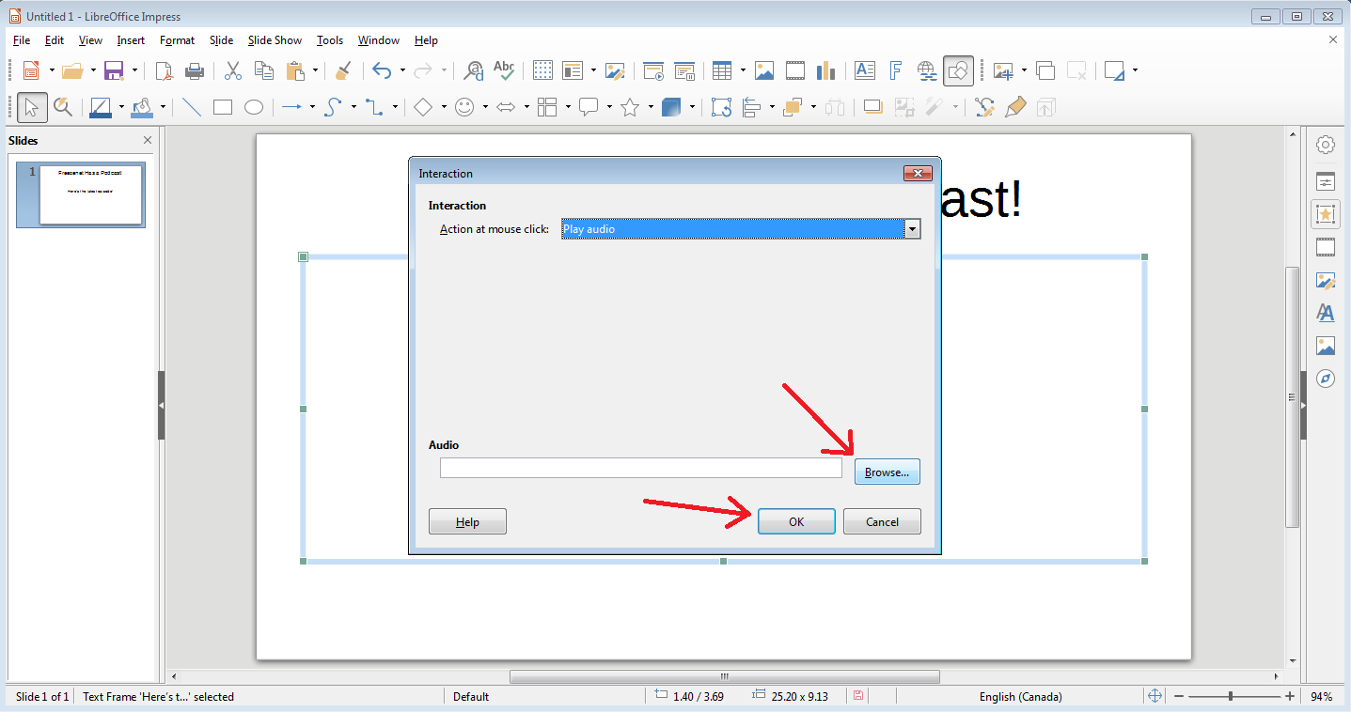Click the Audio file path field

[641, 468]
